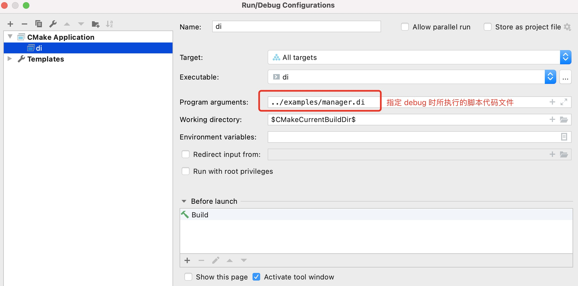Add a new run configuration
The width and height of the screenshot is (578, 286).
(x=10, y=24)
